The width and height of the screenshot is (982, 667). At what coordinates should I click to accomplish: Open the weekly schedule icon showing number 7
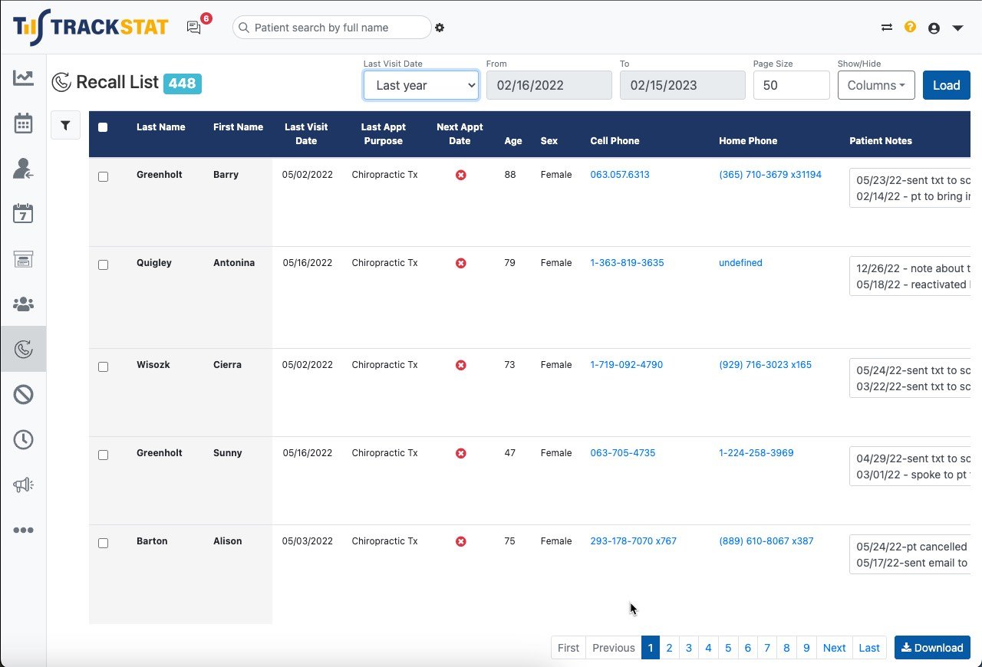23,213
